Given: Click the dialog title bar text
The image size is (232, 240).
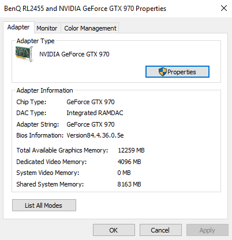Looking at the screenshot, I should pyautogui.click(x=85, y=9).
